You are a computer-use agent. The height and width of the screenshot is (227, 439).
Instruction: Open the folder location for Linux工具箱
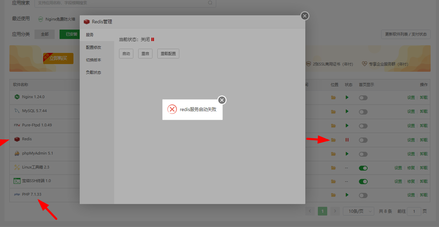pyautogui.click(x=334, y=168)
